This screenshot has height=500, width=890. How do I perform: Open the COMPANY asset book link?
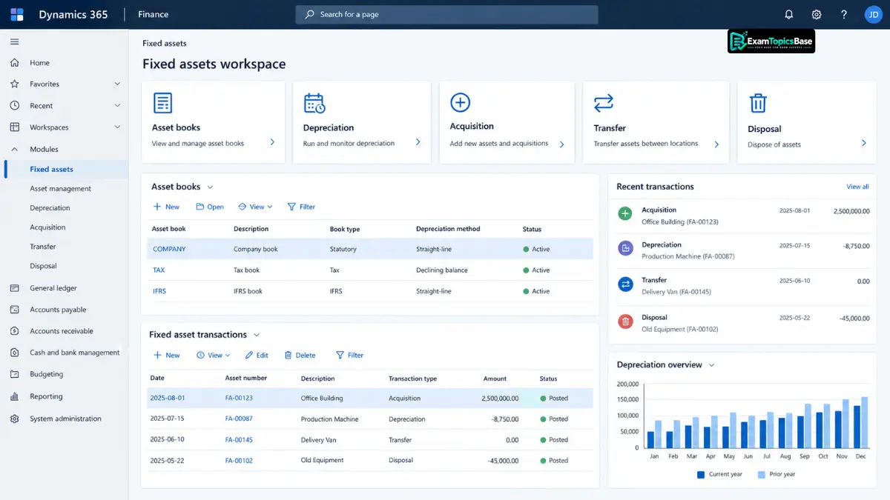pyautogui.click(x=169, y=249)
